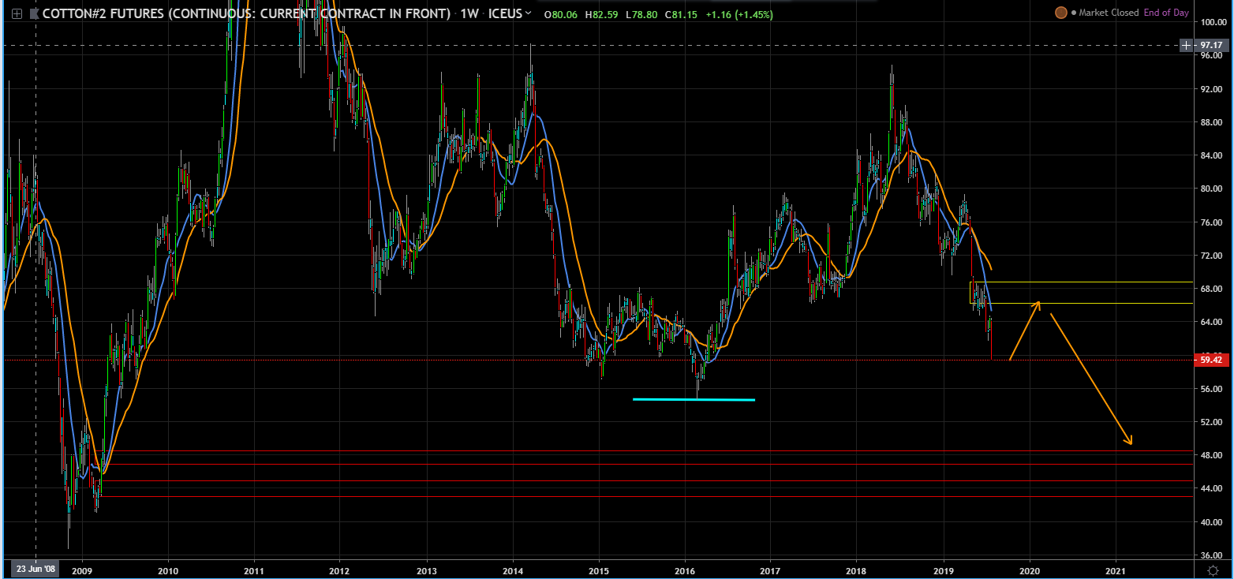Click the COTTON#2 FUTURES symbol title
This screenshot has width=1234, height=579.
[x=246, y=14]
